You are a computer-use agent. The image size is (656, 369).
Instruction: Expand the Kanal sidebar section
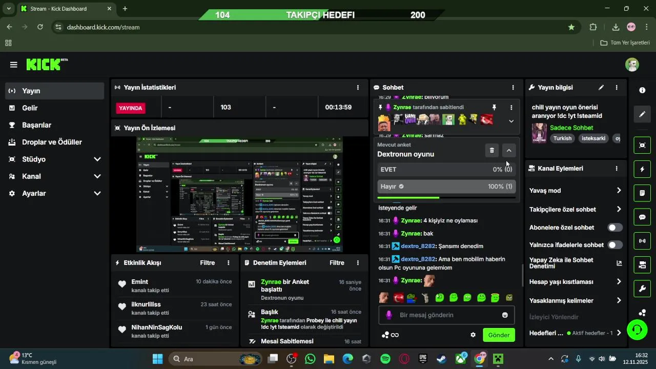point(55,176)
